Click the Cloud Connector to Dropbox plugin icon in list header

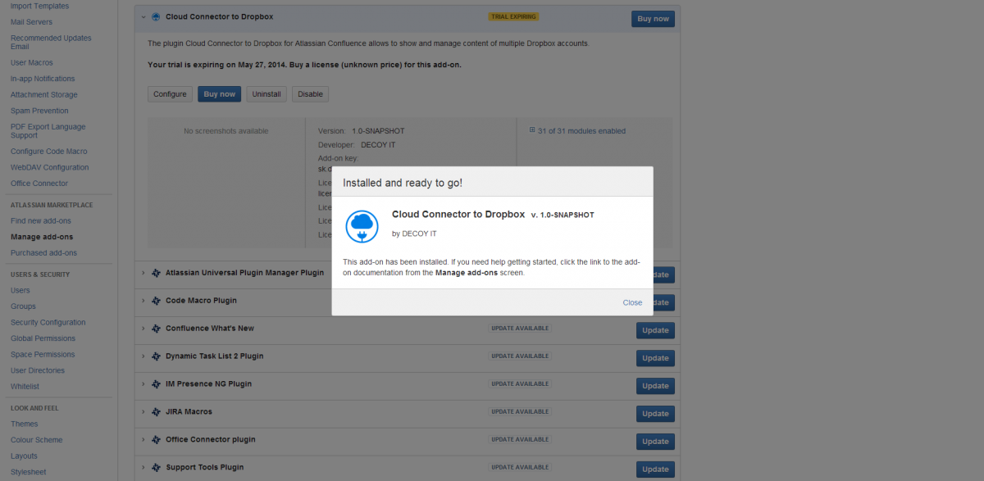(156, 16)
